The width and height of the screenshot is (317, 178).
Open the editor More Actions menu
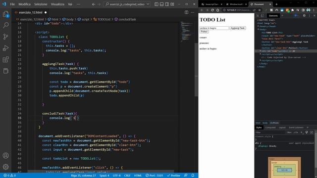coord(193,12)
